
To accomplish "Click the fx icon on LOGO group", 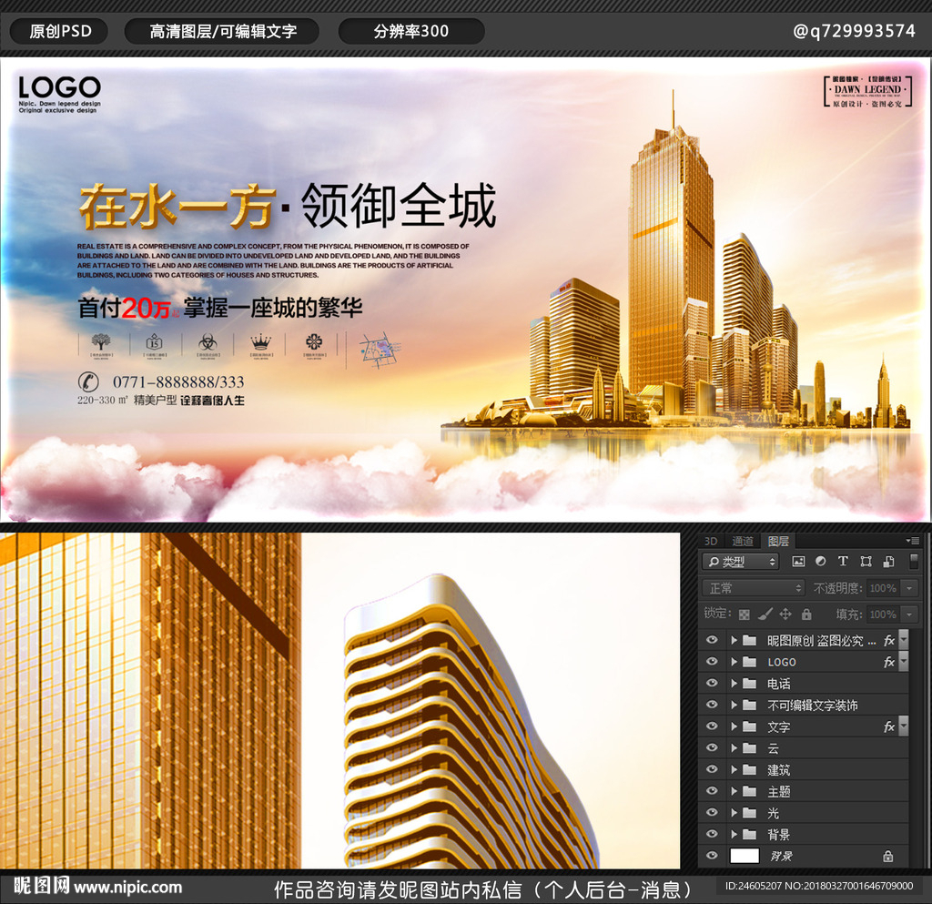I will tap(888, 662).
